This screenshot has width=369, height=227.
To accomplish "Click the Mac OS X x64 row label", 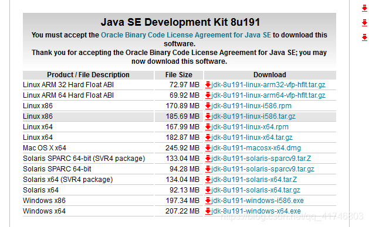I will (x=45, y=148).
